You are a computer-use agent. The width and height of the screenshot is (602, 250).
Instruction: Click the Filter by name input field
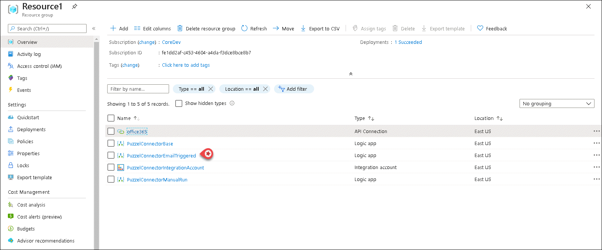138,89
